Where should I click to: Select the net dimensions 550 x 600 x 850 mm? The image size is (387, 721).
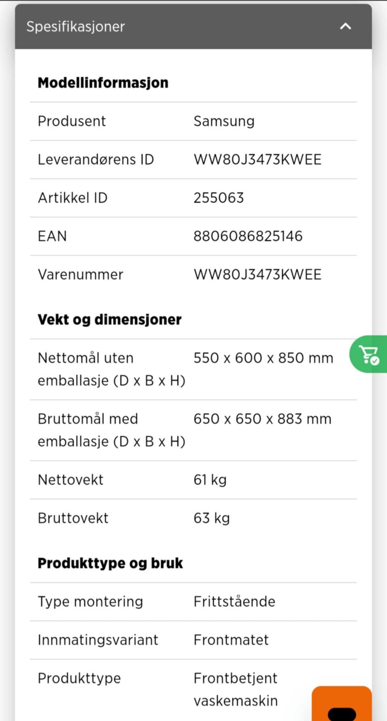(264, 358)
